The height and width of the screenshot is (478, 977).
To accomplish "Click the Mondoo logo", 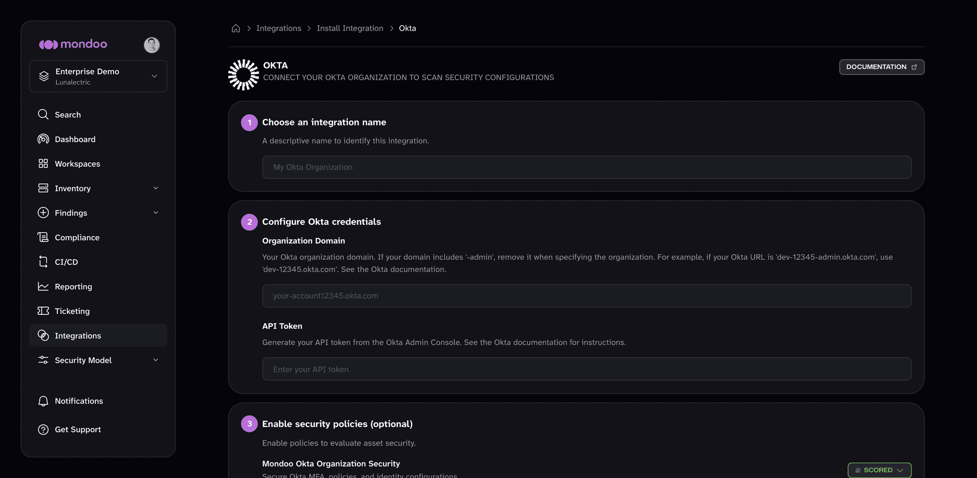I will coord(73,44).
